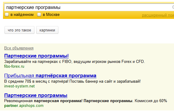Image resolution: width=174 pixels, height=112 pixels.
Task: Click the FIBO ad description starting 'Зарабатывайте на партнерках'
Action: pos(75,61)
